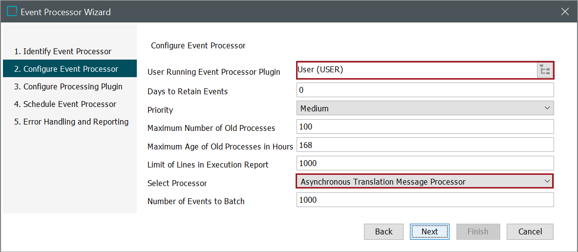Click Next to continue the wizard

(429, 232)
